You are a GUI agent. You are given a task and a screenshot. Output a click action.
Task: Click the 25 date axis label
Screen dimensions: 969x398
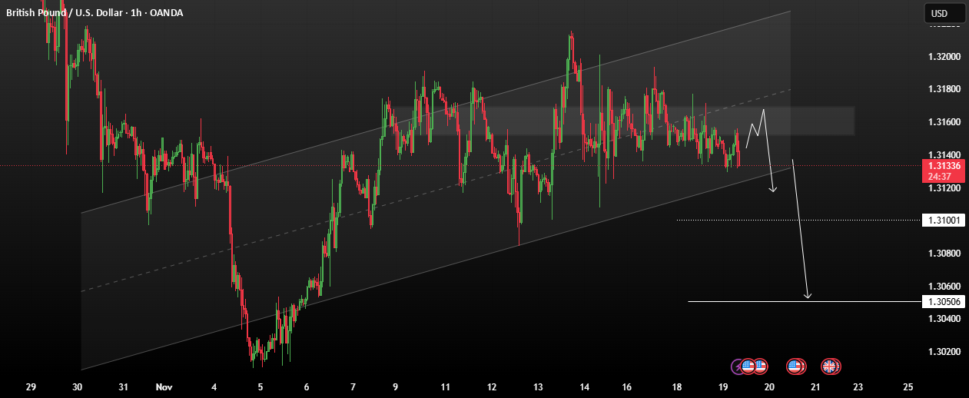click(x=908, y=387)
